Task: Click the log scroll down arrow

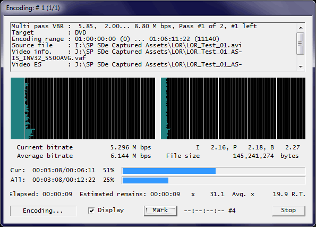Action: pyautogui.click(x=301, y=66)
